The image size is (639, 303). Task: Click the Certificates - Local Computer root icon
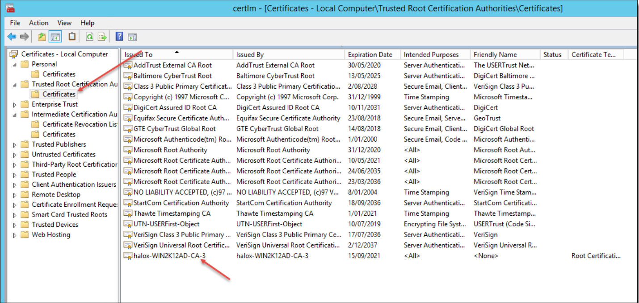click(14, 54)
